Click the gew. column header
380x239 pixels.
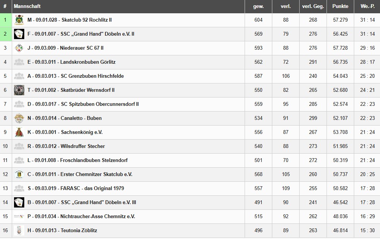click(x=258, y=6)
